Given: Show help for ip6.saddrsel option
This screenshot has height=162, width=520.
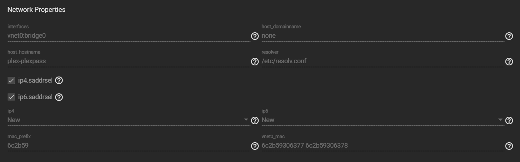Looking at the screenshot, I should [59, 97].
